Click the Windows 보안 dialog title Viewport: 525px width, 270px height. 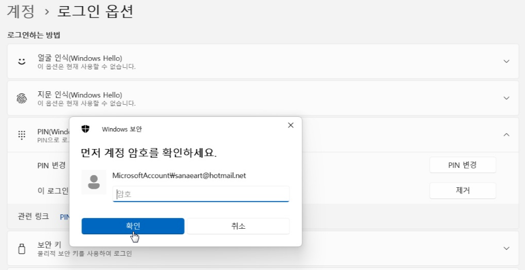pyautogui.click(x=122, y=129)
